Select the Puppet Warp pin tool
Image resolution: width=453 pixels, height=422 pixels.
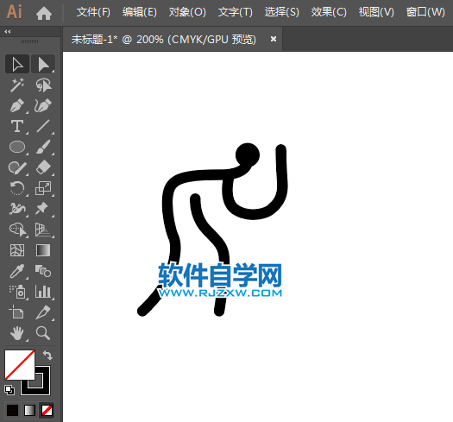coord(42,209)
